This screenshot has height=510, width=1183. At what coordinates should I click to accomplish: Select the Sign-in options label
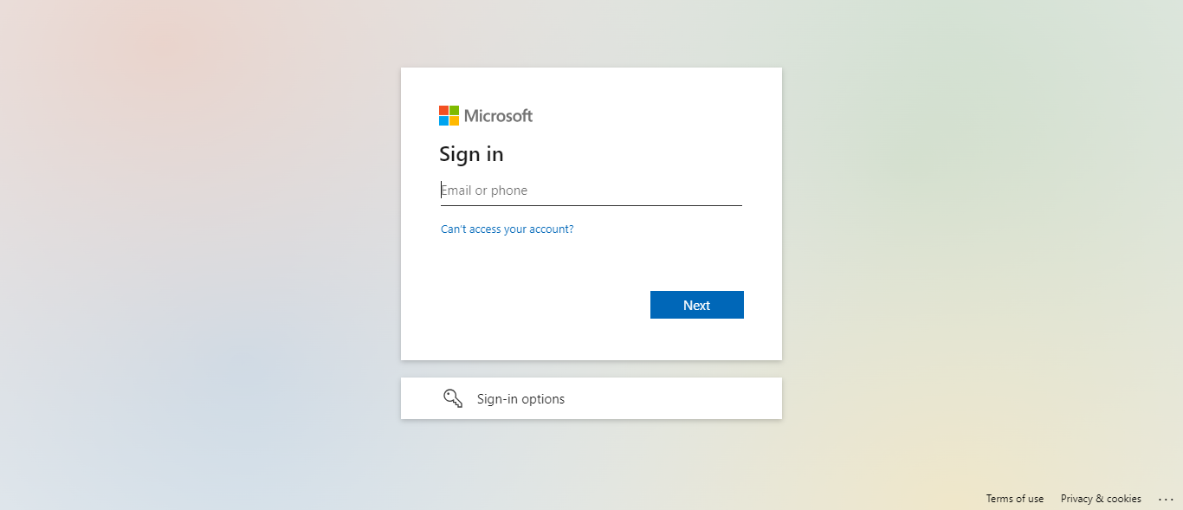click(520, 399)
